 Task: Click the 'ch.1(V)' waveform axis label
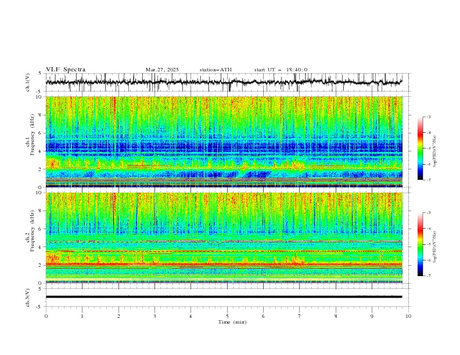tap(28, 82)
